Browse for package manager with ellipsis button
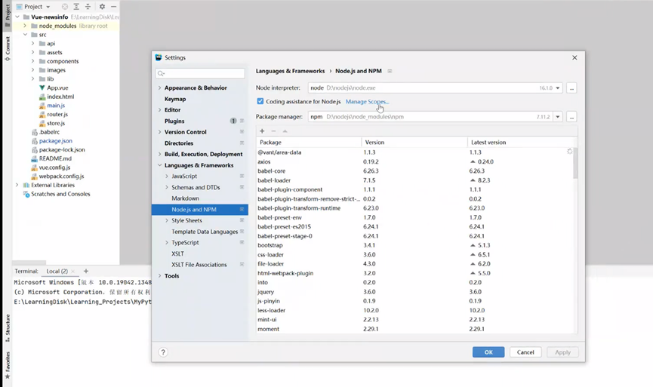Screen dimensions: 653x387 [x=571, y=117]
